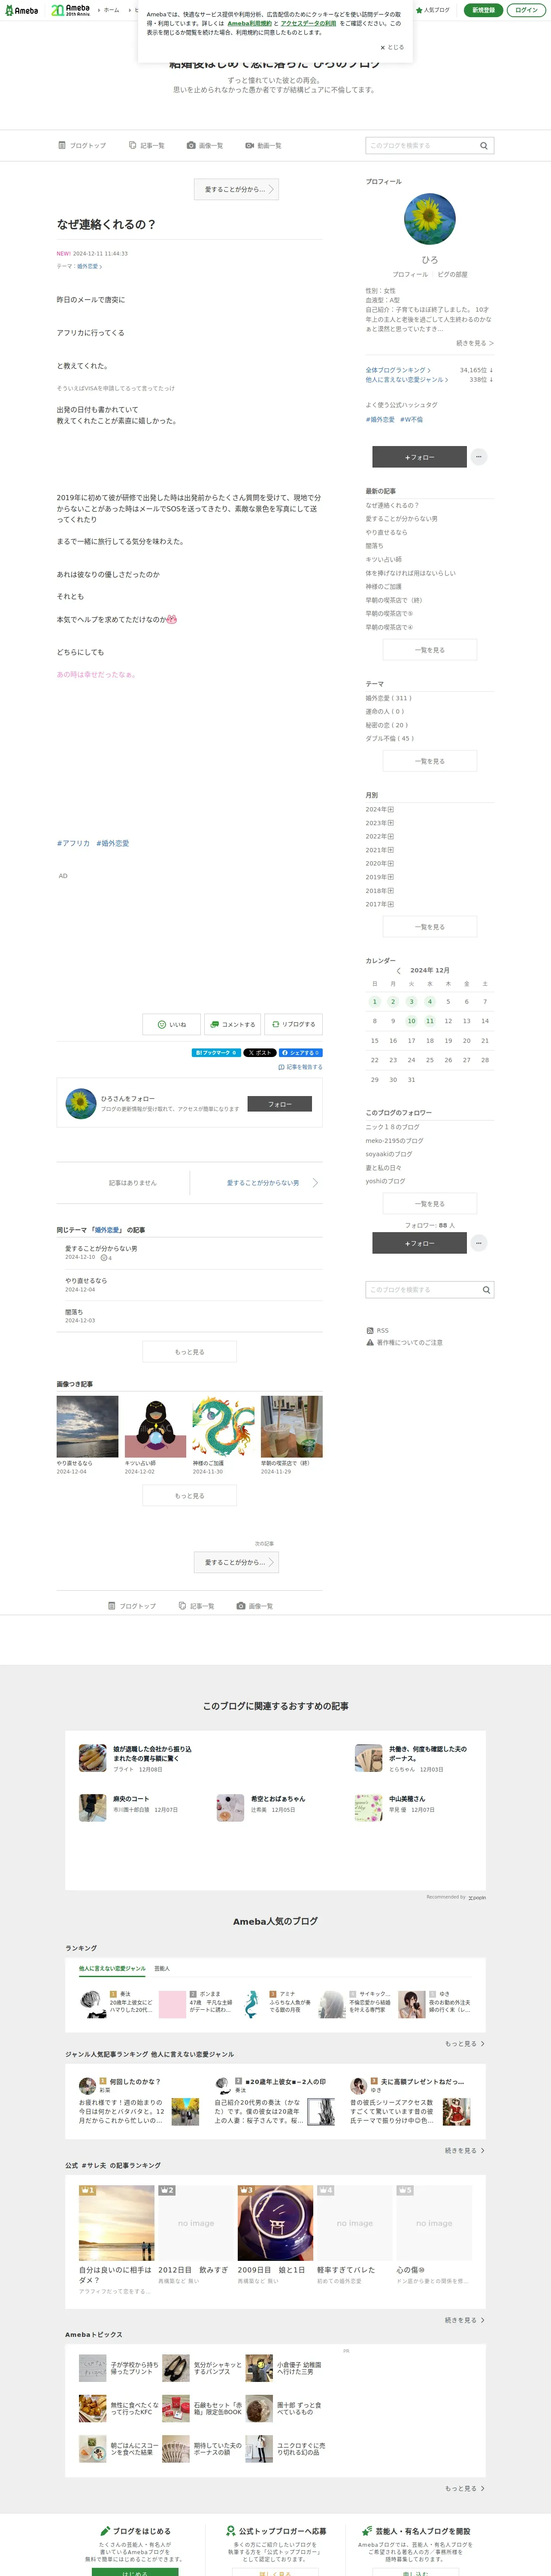Click 記事を報告する report link
The image size is (551, 2576).
(x=300, y=1067)
